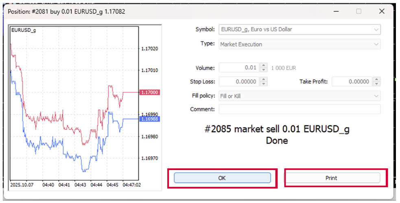Decrease Volume with the down arrow

264,70
